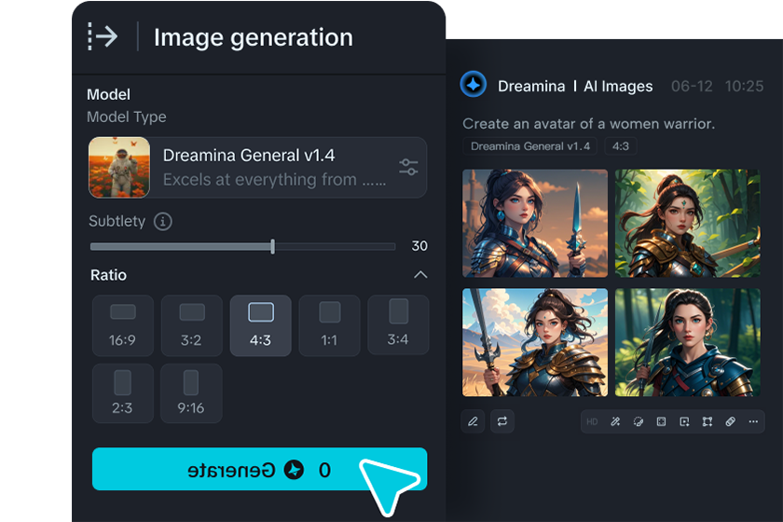Open magic wand retouch tool
783x522 pixels.
coord(615,421)
